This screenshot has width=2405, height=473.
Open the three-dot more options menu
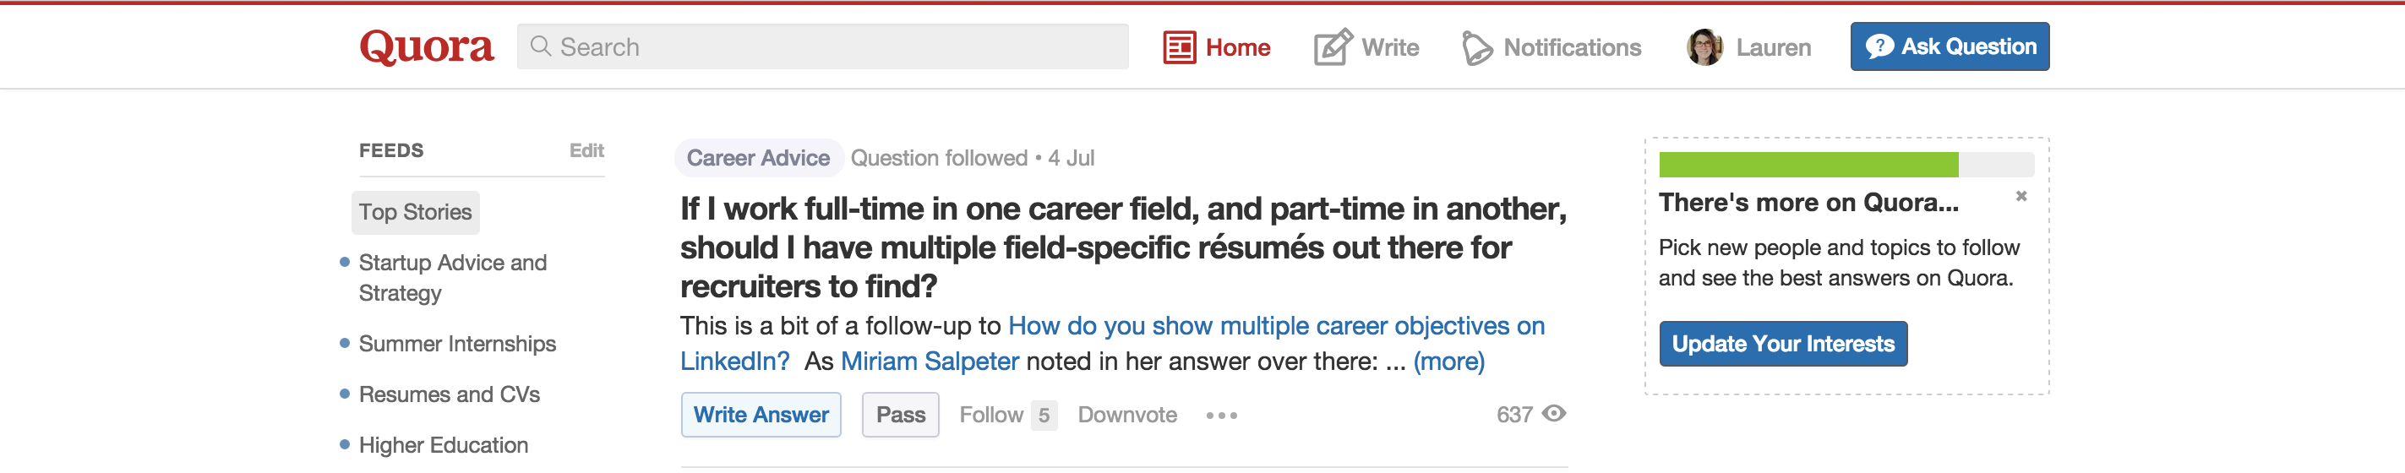[1221, 416]
